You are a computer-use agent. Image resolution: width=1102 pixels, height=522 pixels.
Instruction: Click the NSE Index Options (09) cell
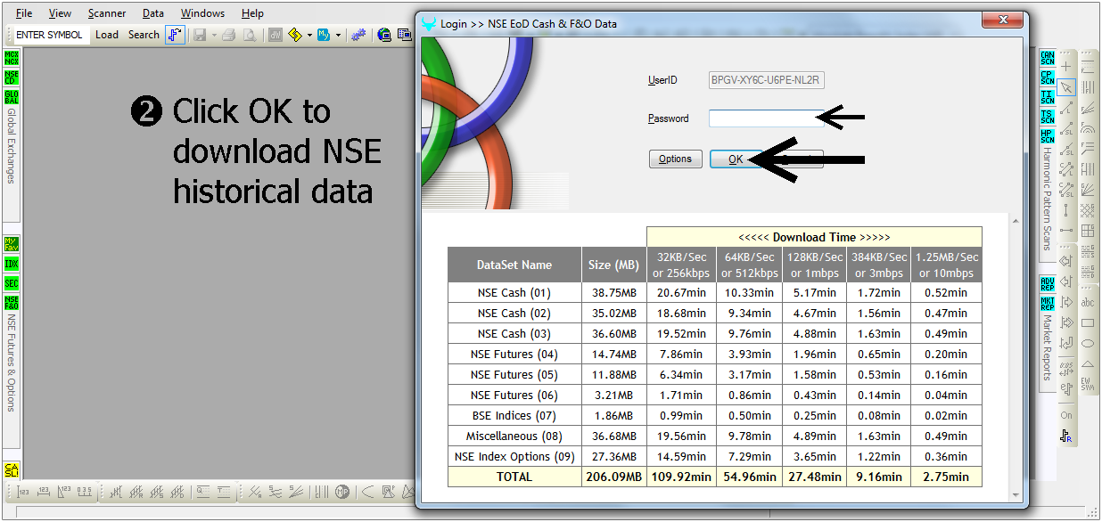pyautogui.click(x=514, y=456)
